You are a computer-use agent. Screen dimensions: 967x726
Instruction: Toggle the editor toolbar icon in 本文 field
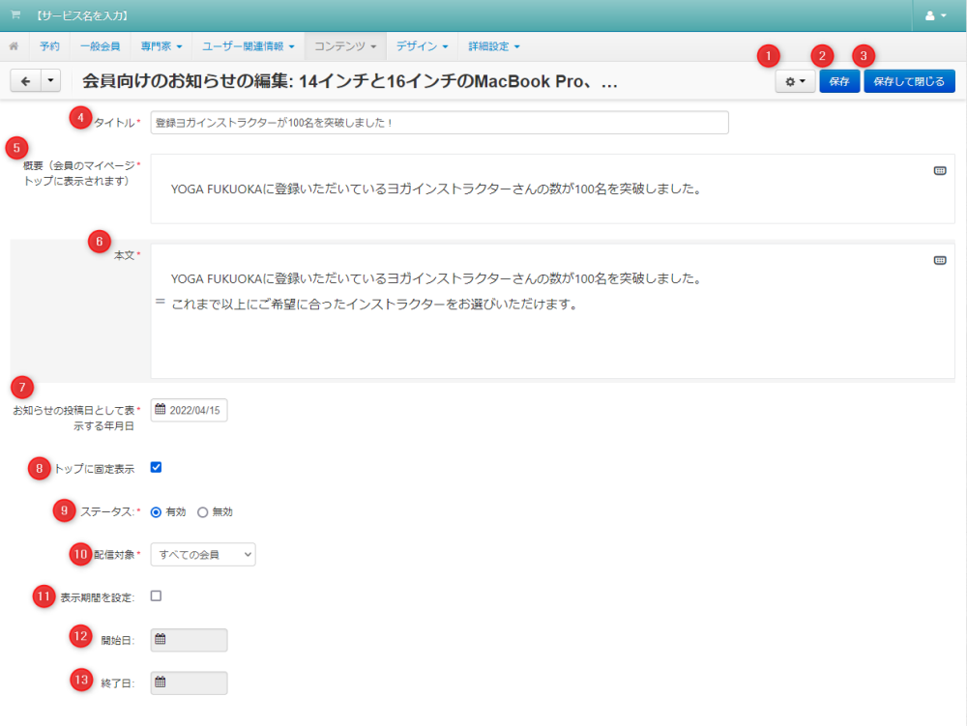point(940,261)
